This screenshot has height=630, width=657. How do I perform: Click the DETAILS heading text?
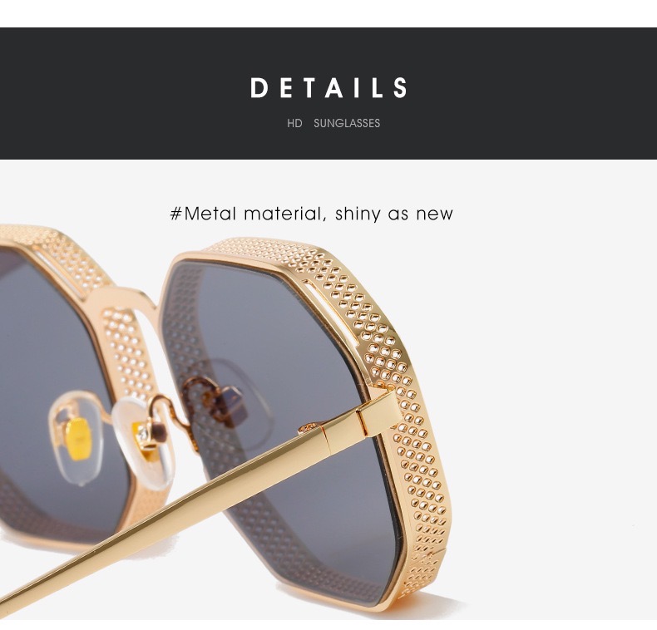click(328, 87)
